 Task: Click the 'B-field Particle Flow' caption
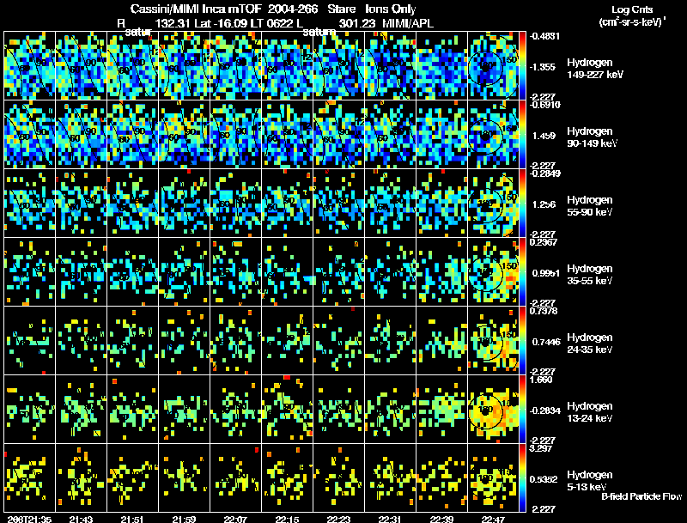[641, 496]
